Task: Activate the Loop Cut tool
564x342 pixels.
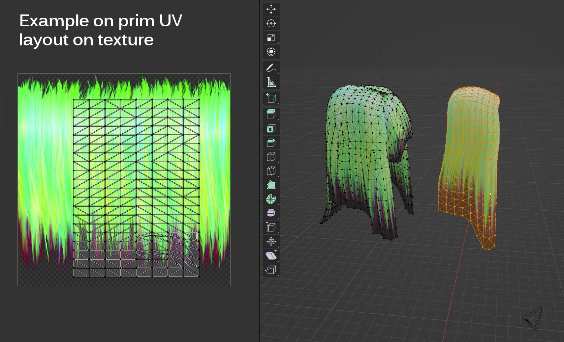Action: click(271, 157)
